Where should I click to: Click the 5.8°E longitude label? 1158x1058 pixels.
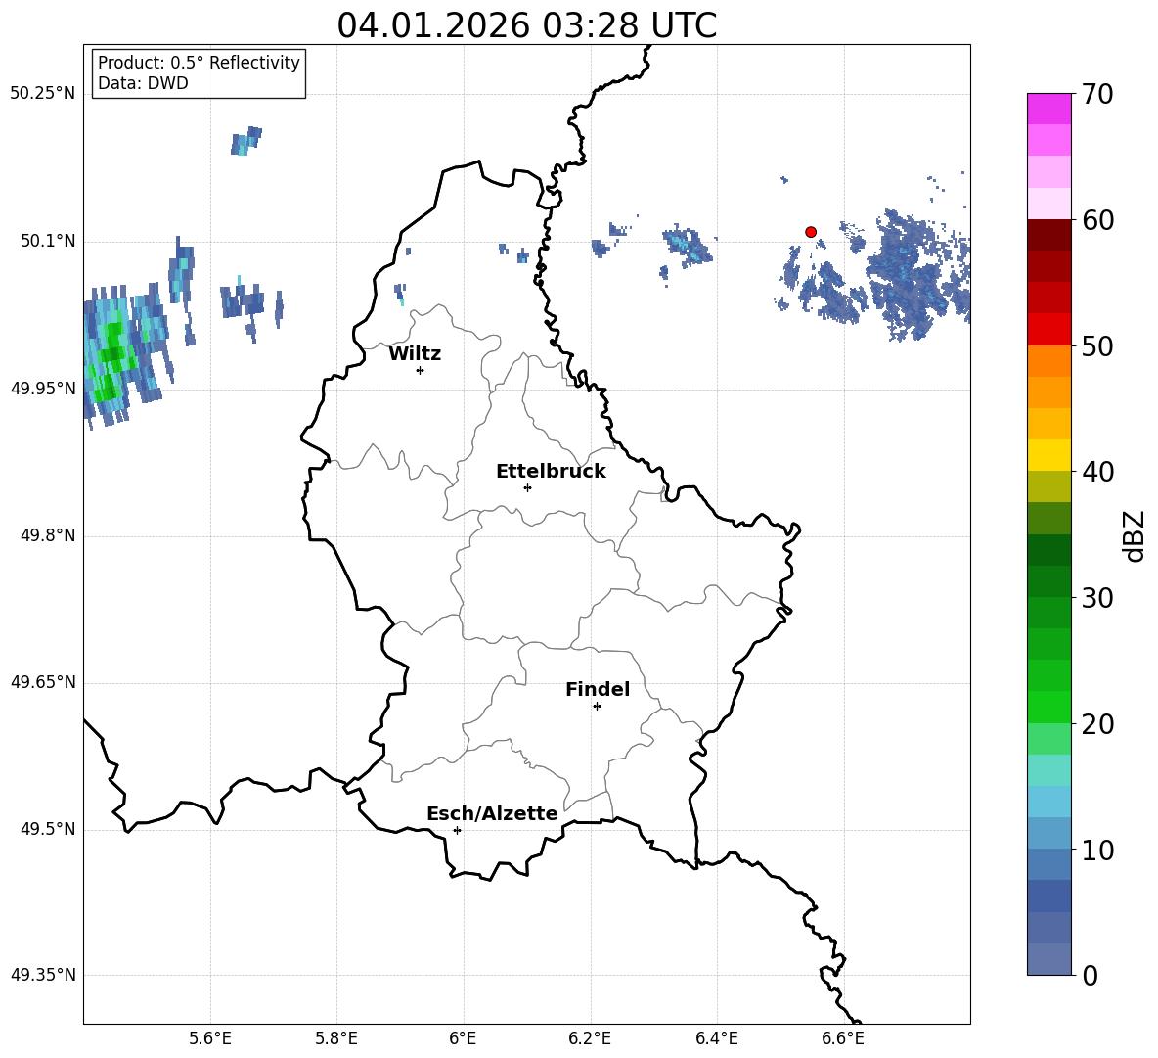[336, 1039]
